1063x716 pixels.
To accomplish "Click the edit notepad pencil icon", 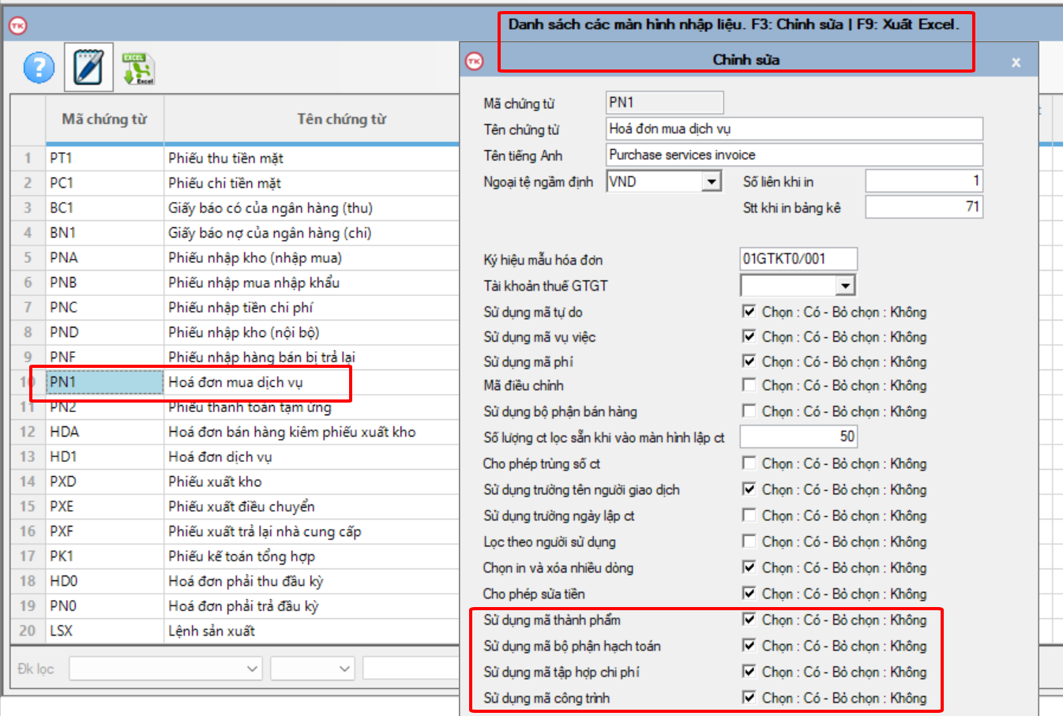I will click(88, 67).
